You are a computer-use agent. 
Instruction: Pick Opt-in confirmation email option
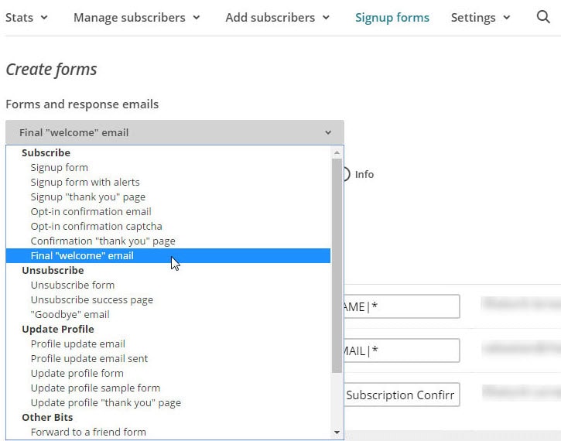click(91, 211)
